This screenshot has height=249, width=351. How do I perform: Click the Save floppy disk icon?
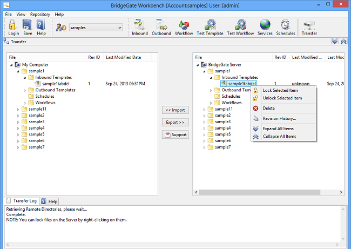coord(28,24)
